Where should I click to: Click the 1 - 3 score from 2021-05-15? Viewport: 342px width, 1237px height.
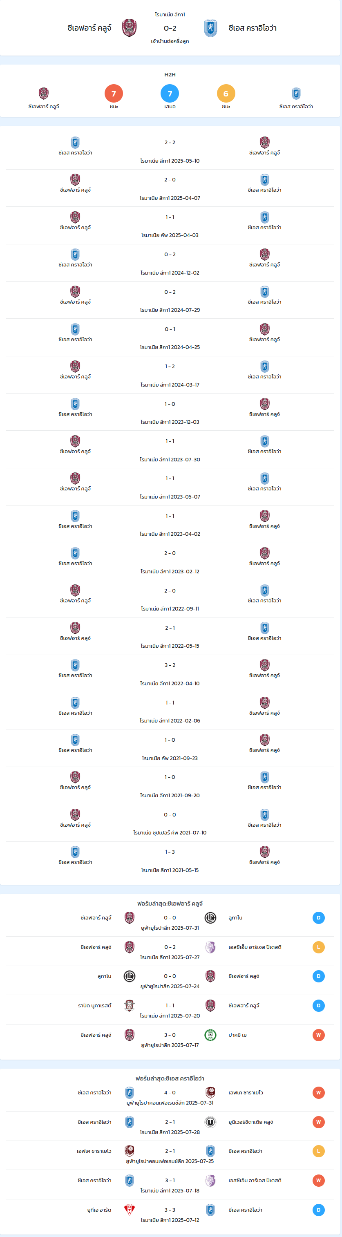tap(170, 852)
